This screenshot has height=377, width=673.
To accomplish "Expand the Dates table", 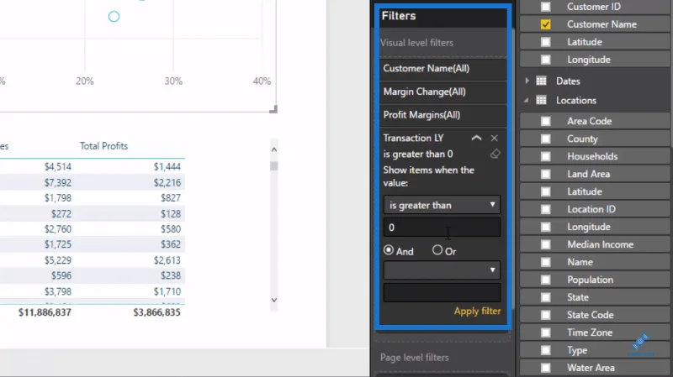I will coord(527,81).
